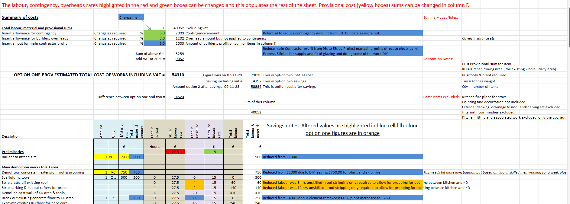
Task: Select the "Preliminaries" section heading
Action: (x=13, y=152)
